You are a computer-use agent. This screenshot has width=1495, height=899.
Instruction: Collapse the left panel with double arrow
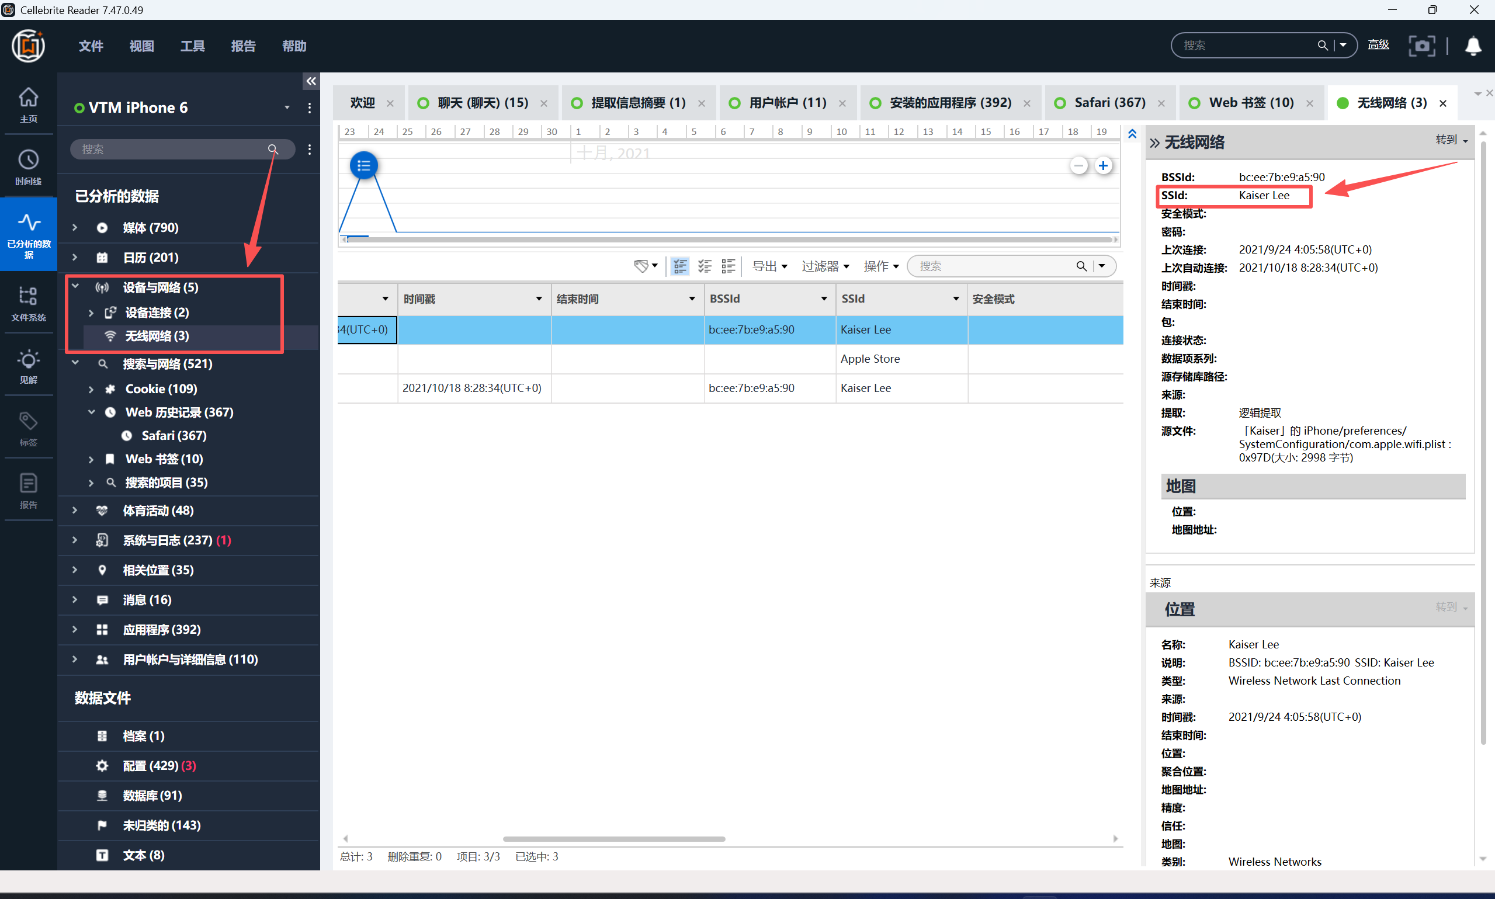[x=311, y=81]
